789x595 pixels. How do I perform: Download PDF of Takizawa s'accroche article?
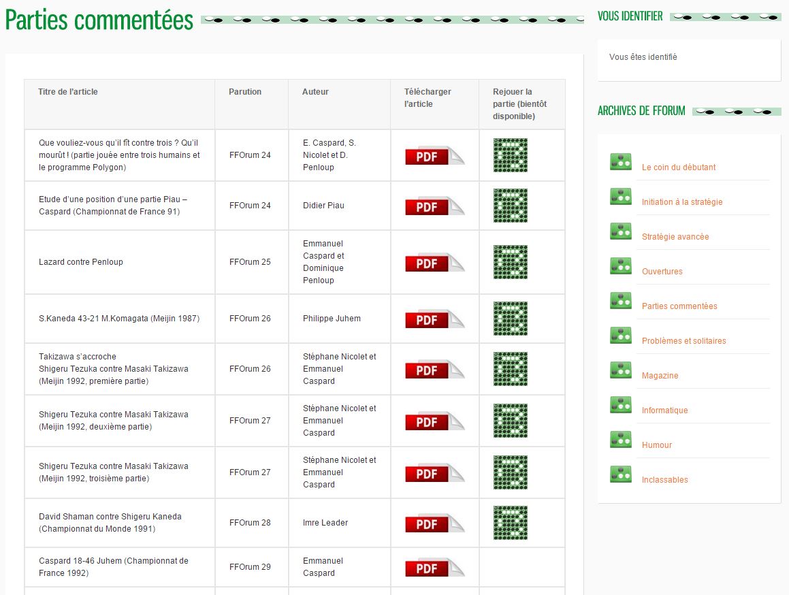[434, 369]
